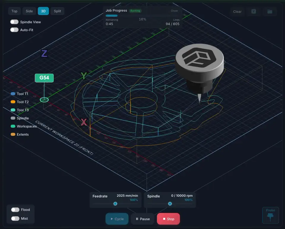Click the Cycle start button

(x=117, y=219)
